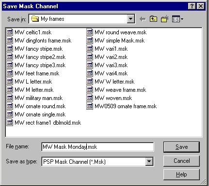Viewport: 209px width, 186px height.
Task: Close the Save Mask Channel dialog
Action: click(x=201, y=6)
